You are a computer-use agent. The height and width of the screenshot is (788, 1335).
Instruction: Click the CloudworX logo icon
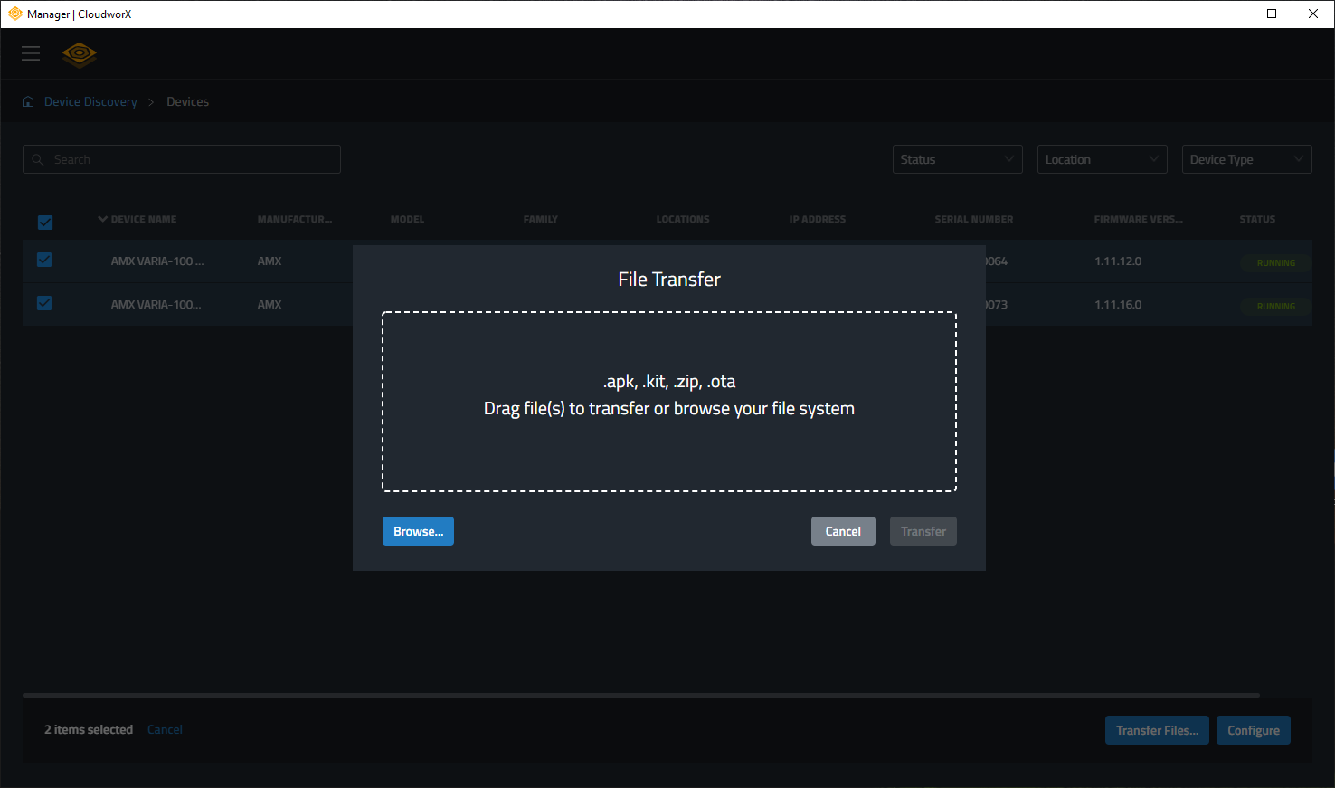pos(80,54)
